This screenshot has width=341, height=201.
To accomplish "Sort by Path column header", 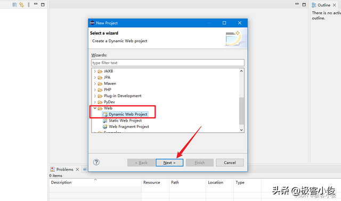I will 188,182.
